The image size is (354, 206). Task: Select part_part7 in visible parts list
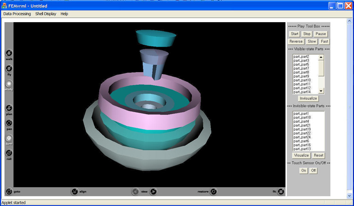[302, 68]
